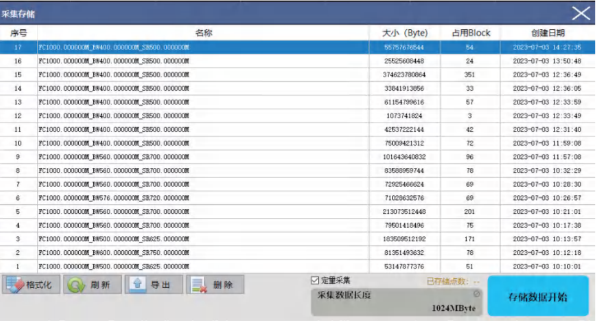Click size cell 183509512192
Image resolution: width=596 pixels, height=321 pixels.
(404, 239)
